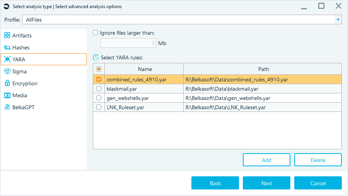Click the Sigma icon in sidebar

click(7, 71)
